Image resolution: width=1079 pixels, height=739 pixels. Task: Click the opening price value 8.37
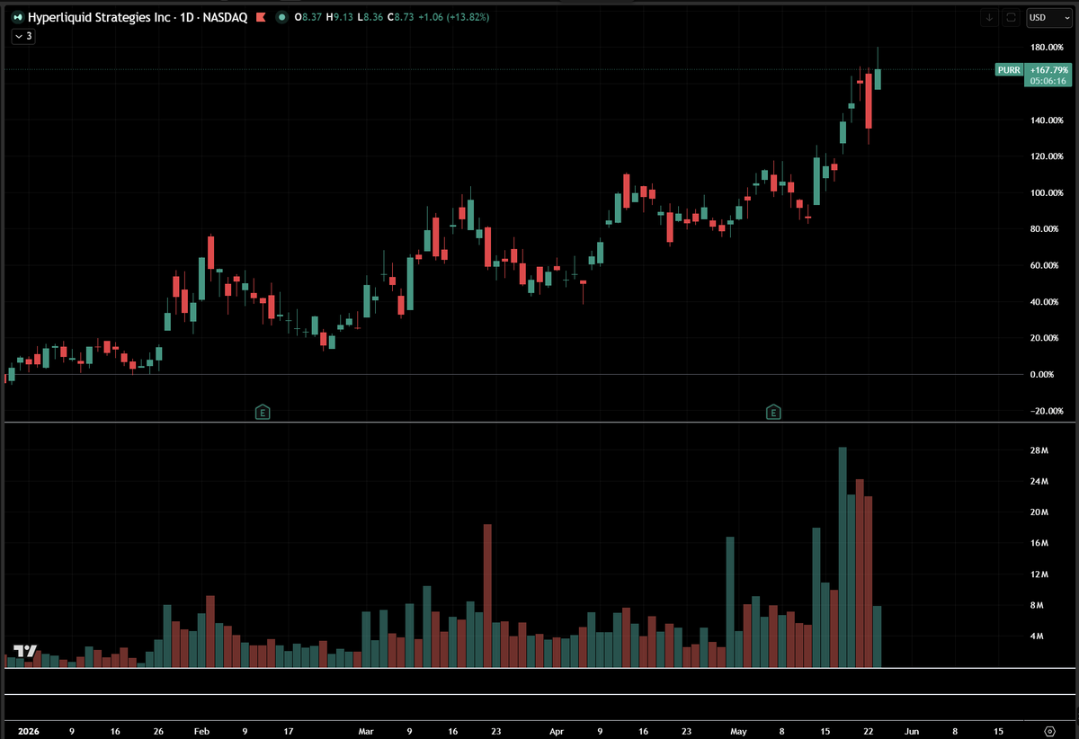click(x=310, y=17)
